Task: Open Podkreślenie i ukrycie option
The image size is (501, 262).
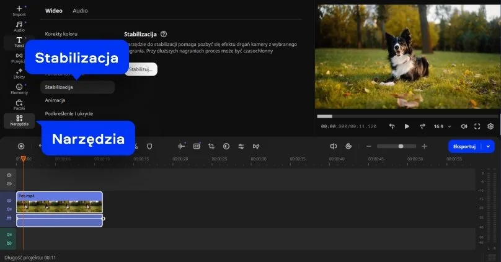Action: tap(69, 114)
